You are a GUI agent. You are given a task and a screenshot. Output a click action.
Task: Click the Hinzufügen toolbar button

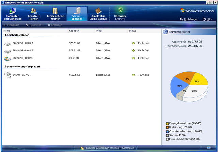pyautogui.click(x=11, y=25)
